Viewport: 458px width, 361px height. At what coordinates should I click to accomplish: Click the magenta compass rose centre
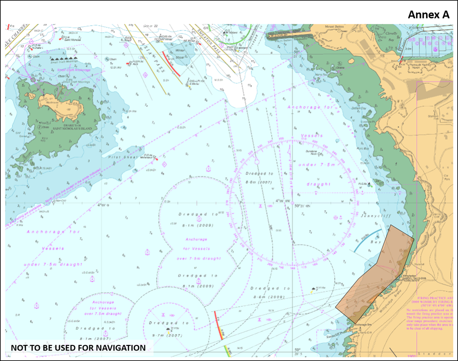coord(292,203)
